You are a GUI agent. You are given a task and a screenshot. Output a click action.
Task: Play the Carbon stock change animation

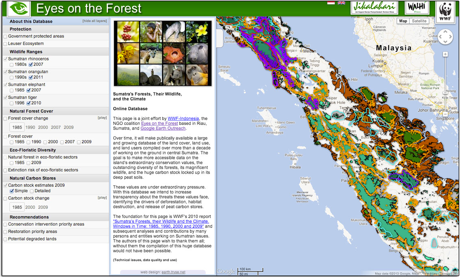(102, 197)
